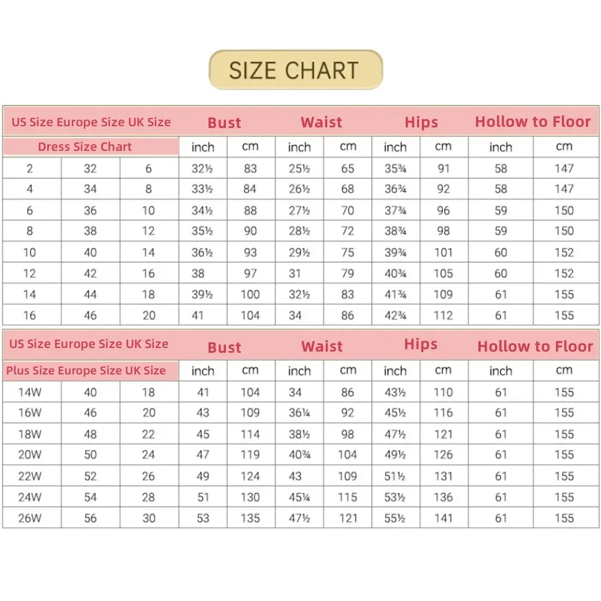Click the 18W size row label
The width and height of the screenshot is (601, 601).
click(29, 434)
